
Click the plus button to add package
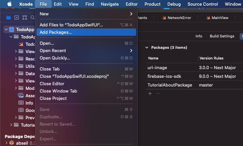pos(150,94)
